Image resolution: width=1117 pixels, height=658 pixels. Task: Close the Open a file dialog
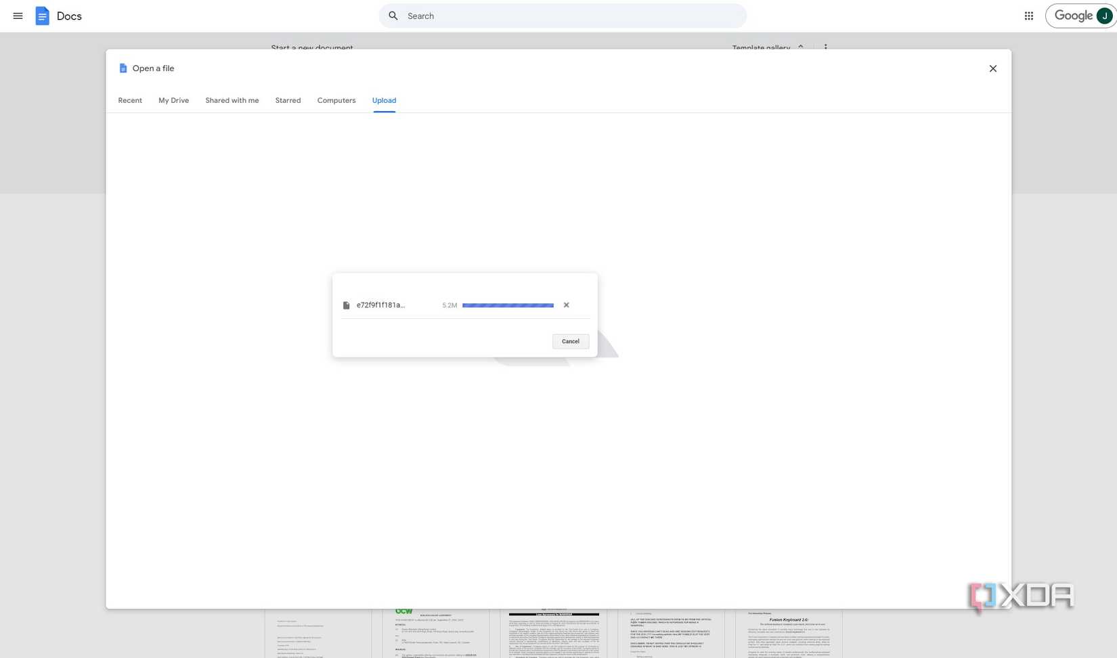click(x=993, y=68)
